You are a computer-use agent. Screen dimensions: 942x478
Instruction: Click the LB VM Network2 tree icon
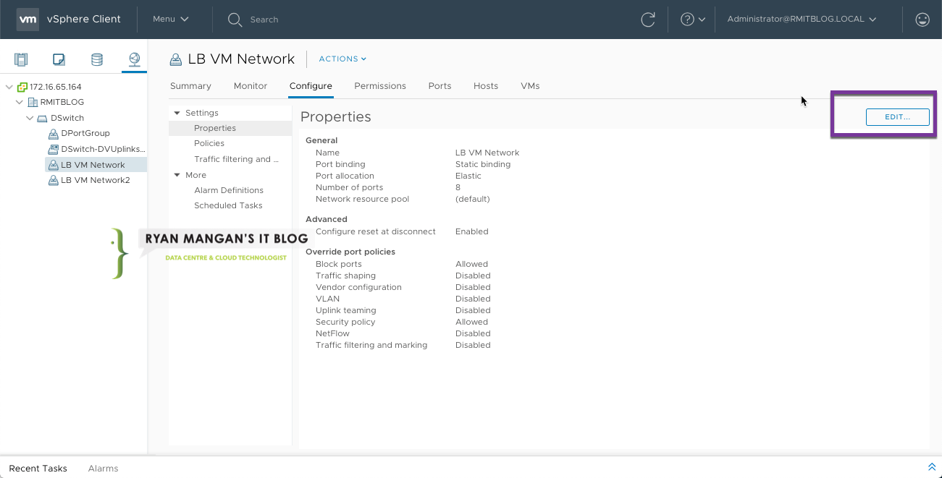(54, 180)
